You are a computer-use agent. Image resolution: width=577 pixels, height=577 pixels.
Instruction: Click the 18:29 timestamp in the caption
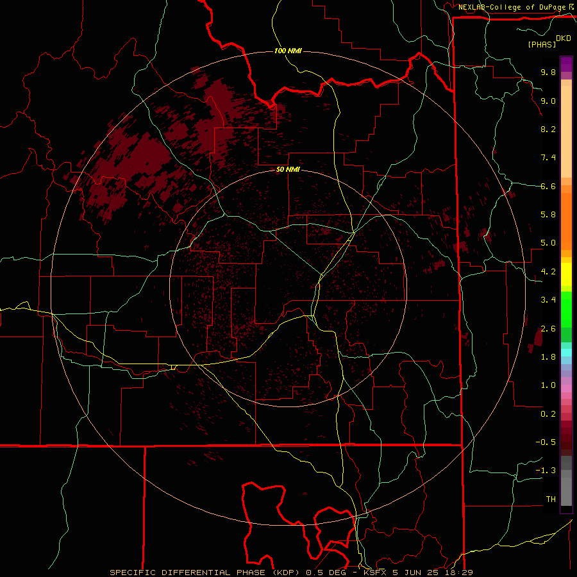[458, 573]
